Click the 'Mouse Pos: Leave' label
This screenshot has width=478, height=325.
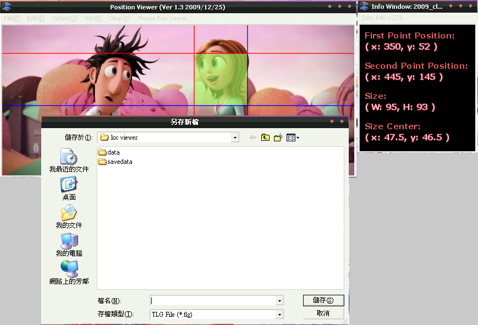[x=162, y=18]
